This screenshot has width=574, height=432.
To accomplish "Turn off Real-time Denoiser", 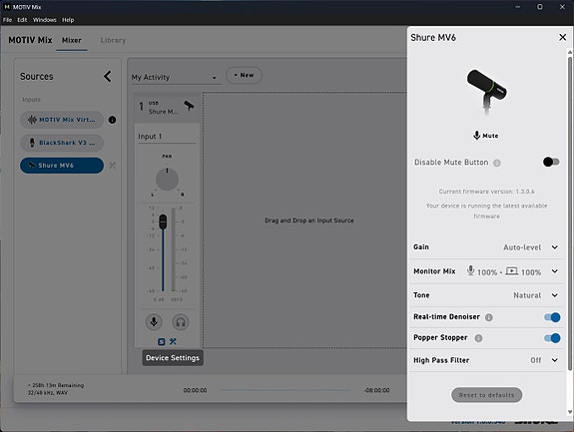I will pos(552,317).
